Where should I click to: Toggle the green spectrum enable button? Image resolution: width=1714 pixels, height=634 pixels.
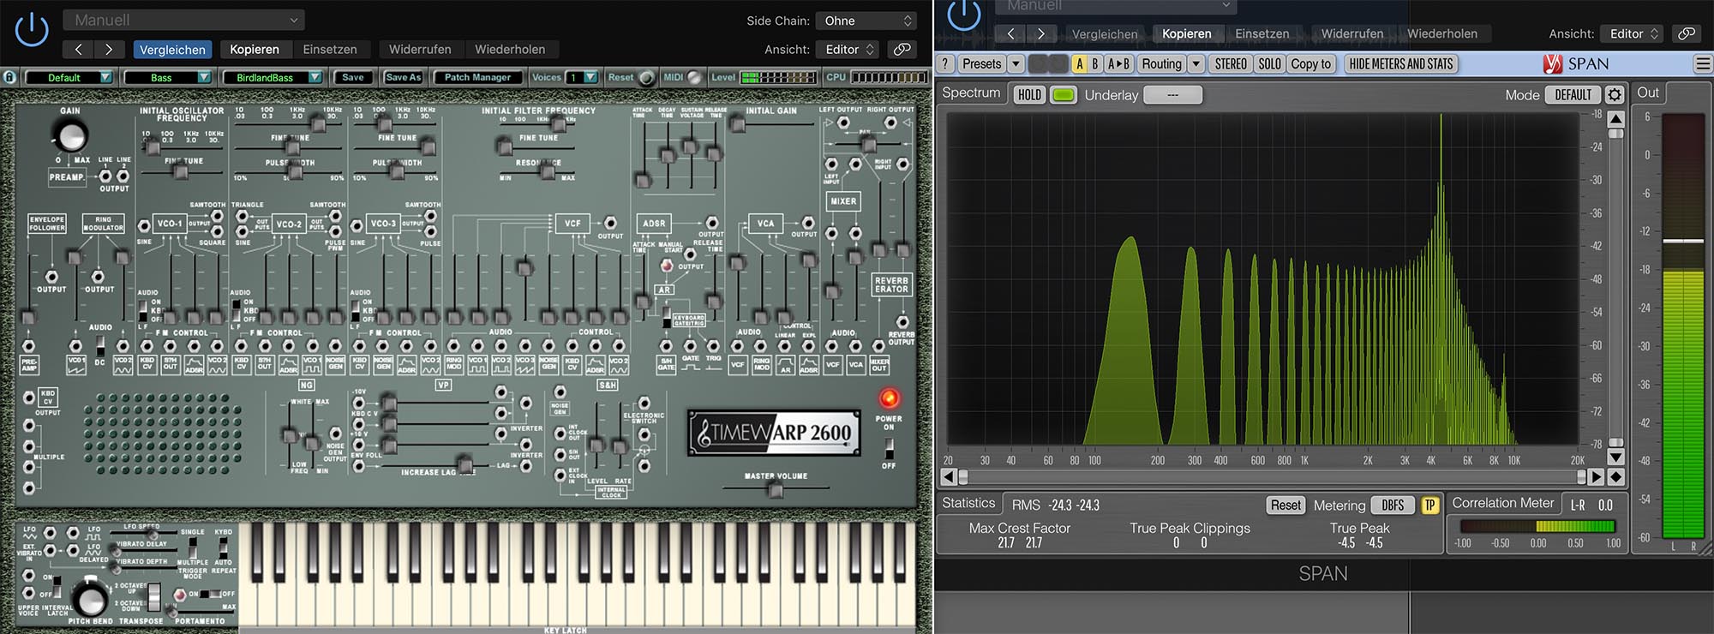tap(1064, 95)
